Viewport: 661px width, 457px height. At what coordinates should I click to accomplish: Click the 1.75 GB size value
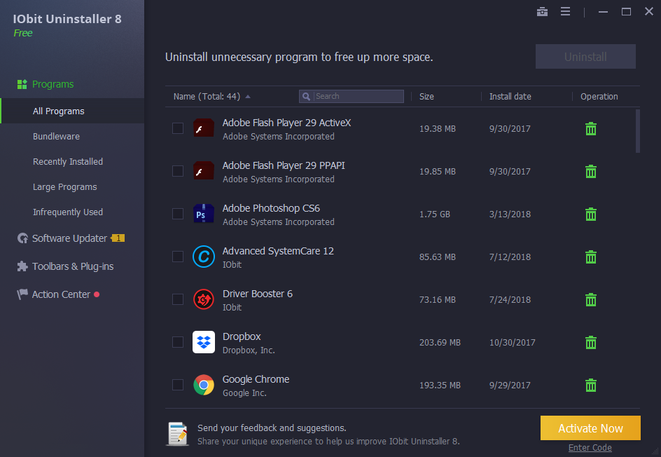tap(435, 214)
